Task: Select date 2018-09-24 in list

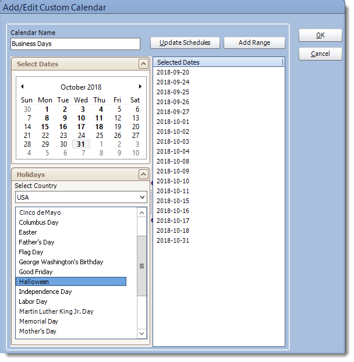Action: pyautogui.click(x=173, y=82)
